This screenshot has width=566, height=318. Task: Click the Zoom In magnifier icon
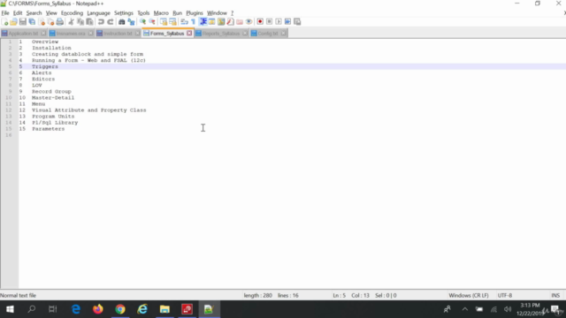click(142, 21)
